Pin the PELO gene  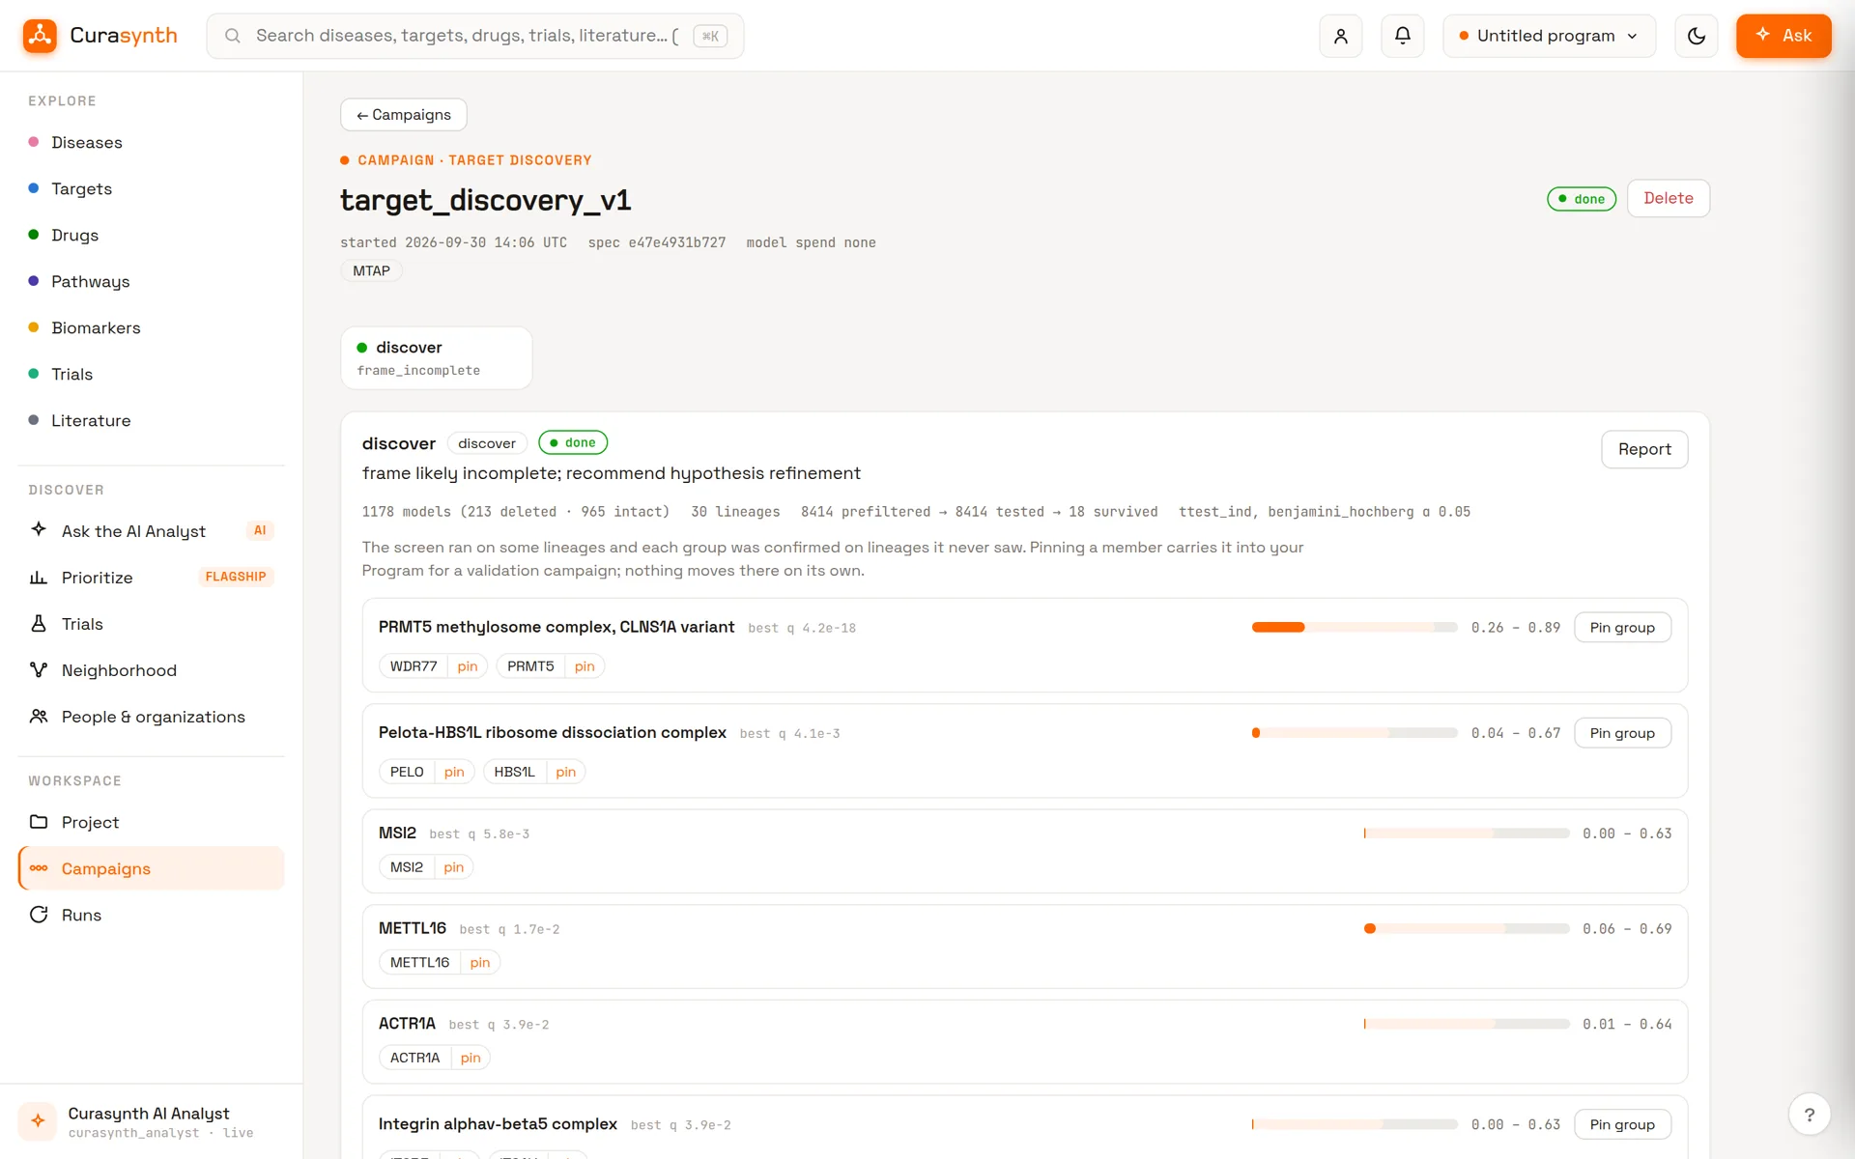click(454, 772)
